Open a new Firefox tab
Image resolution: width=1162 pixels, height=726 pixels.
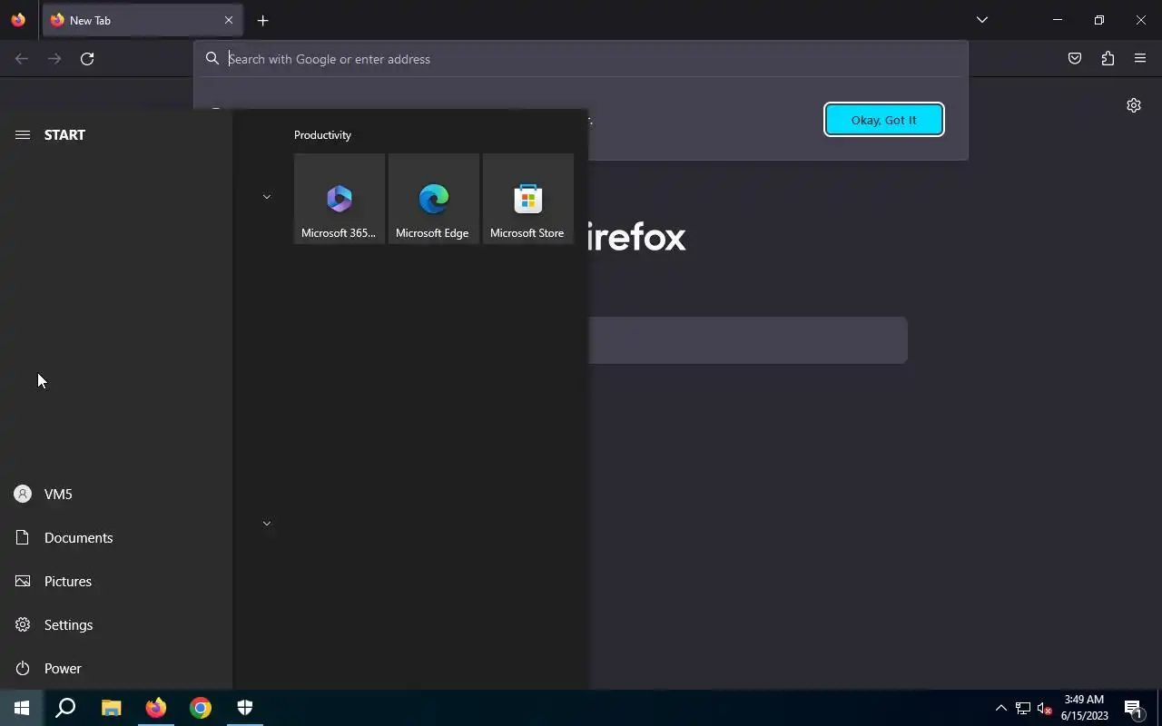click(x=262, y=20)
